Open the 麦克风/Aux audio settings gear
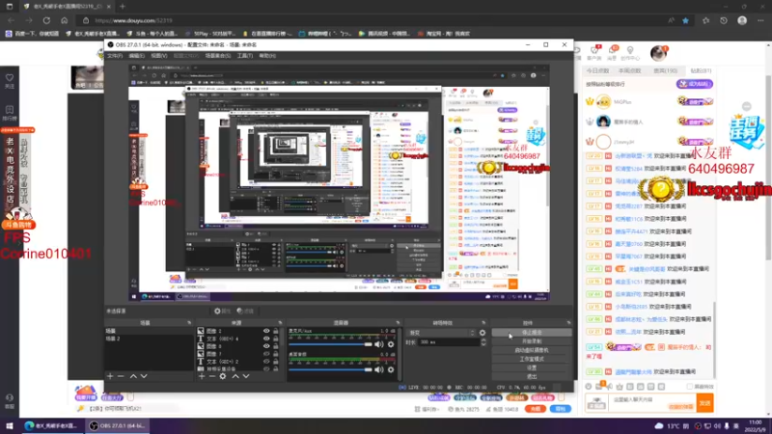772x434 pixels. (x=391, y=344)
